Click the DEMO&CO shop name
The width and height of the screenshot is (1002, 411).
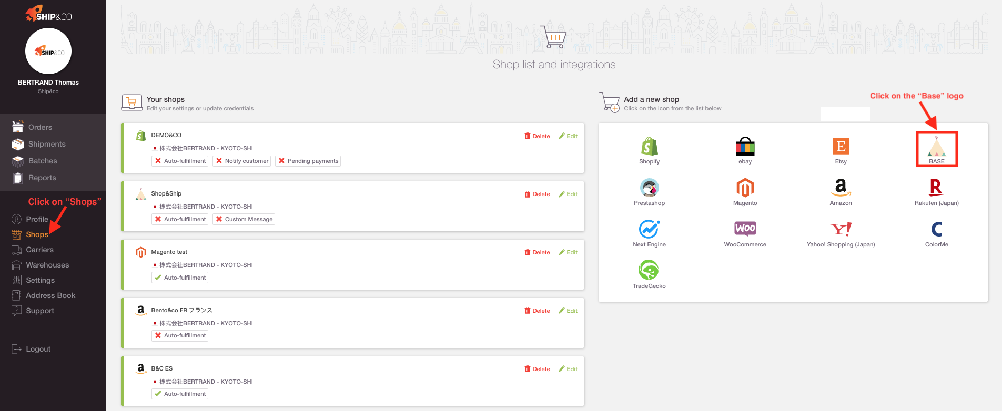(x=166, y=135)
